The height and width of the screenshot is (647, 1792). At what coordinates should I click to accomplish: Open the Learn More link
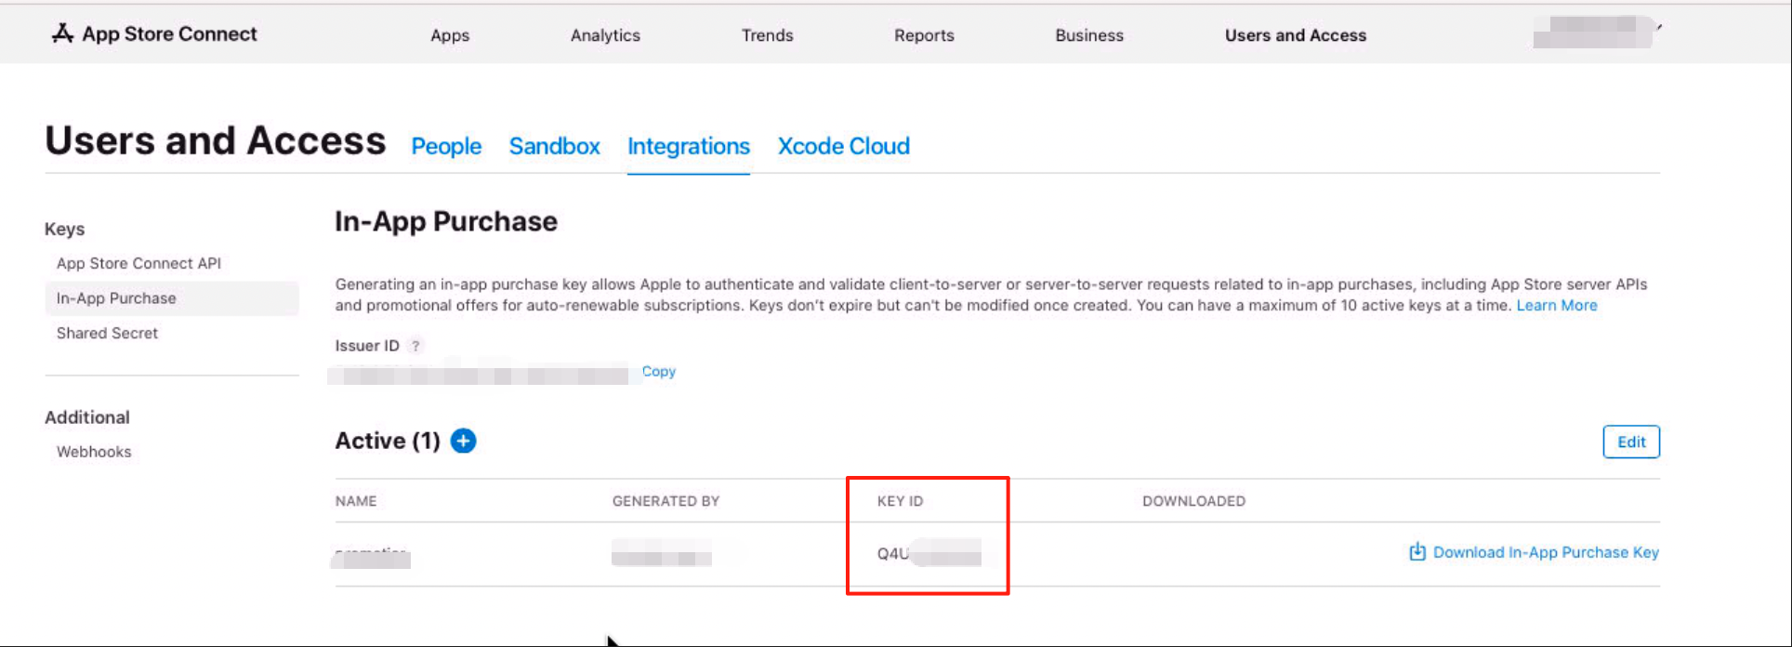click(x=1556, y=305)
